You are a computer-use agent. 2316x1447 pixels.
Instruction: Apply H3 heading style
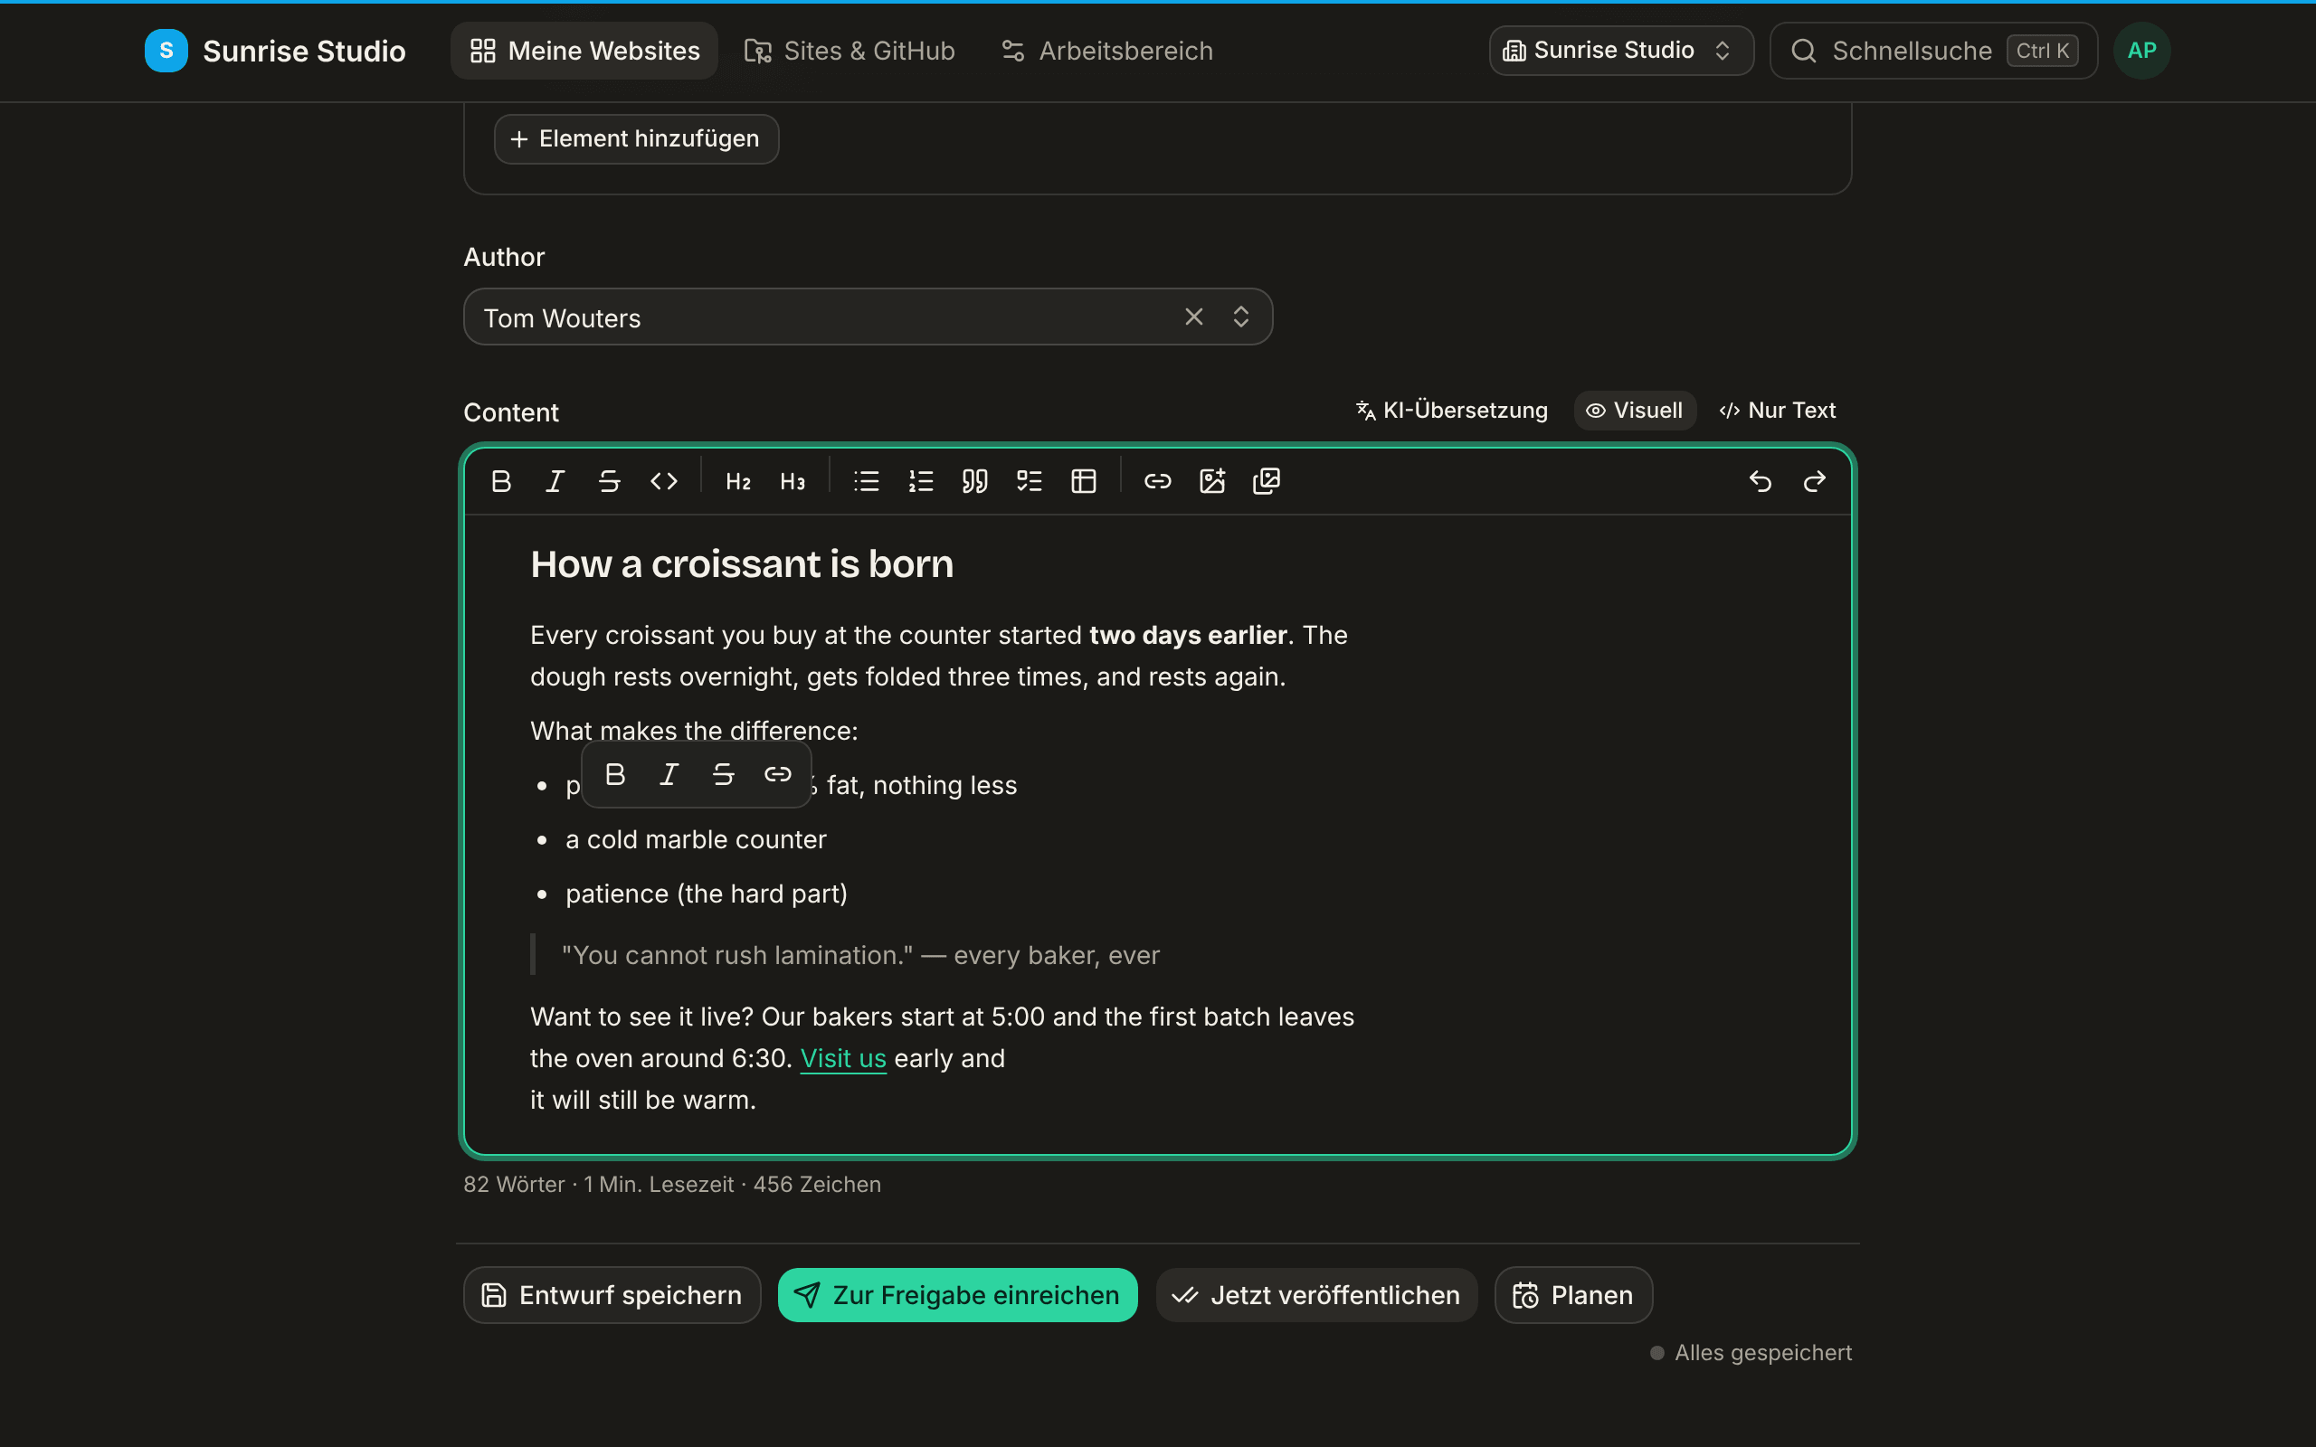point(793,480)
